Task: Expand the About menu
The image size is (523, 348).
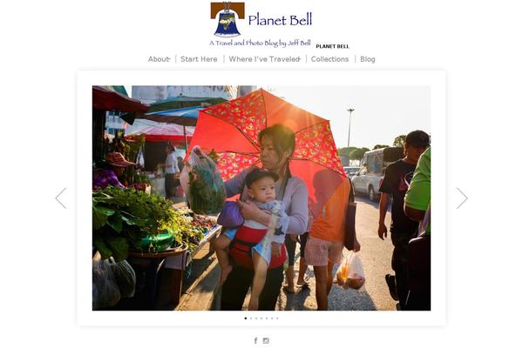Action: click(x=160, y=59)
